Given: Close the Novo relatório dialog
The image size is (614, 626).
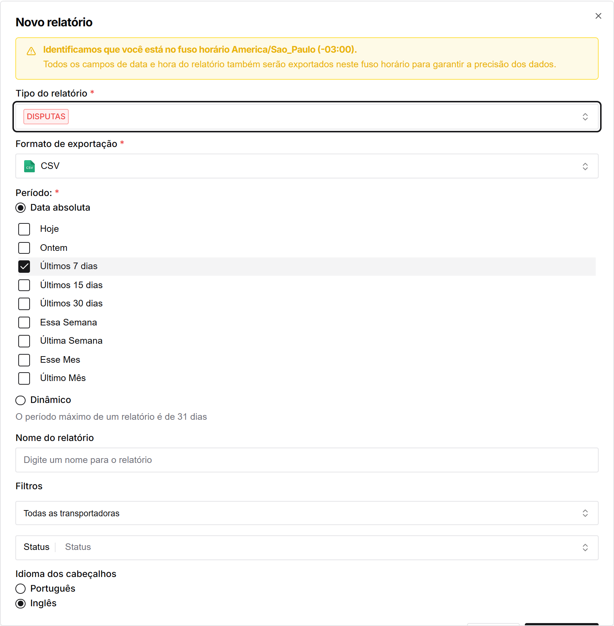Looking at the screenshot, I should [598, 16].
